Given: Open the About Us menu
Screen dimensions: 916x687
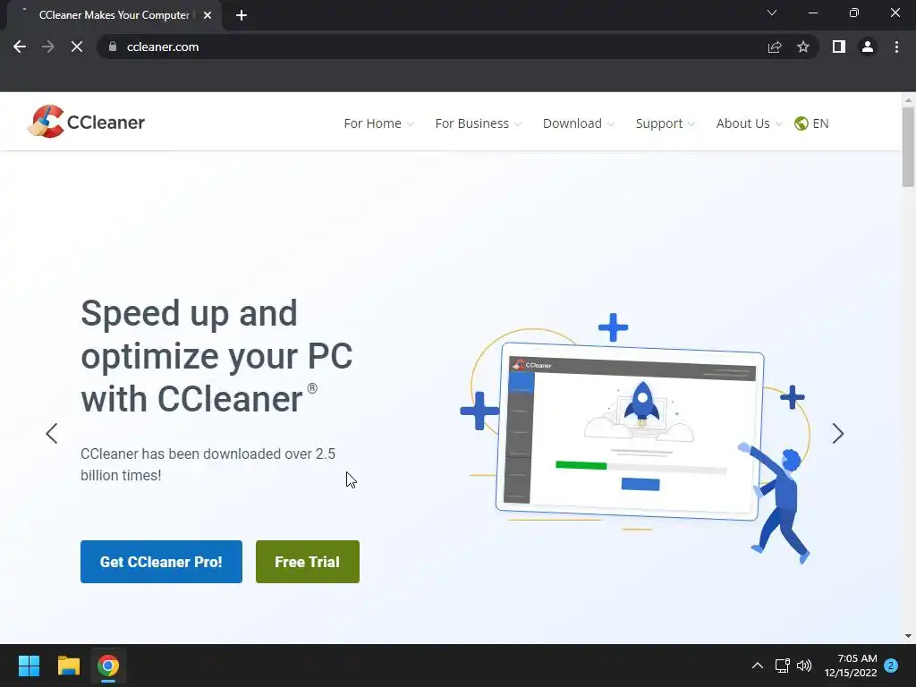Looking at the screenshot, I should (749, 123).
